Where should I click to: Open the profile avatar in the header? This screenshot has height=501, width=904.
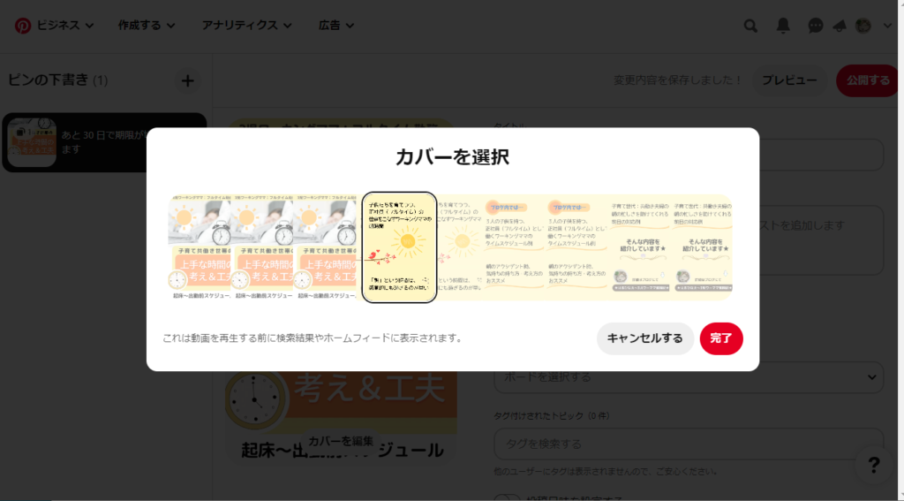click(863, 26)
